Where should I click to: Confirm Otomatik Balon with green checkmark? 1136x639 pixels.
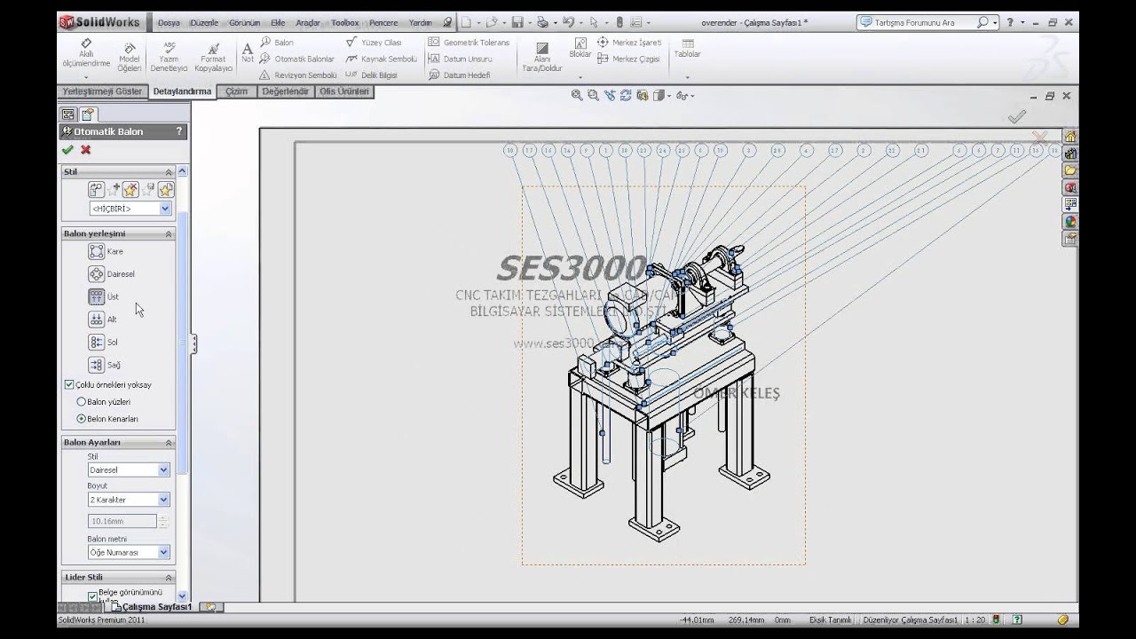coord(67,150)
